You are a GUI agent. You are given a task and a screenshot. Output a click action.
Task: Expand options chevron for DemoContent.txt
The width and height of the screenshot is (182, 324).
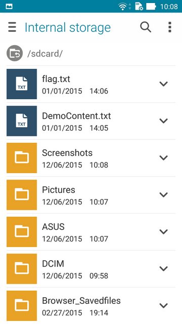click(163, 120)
